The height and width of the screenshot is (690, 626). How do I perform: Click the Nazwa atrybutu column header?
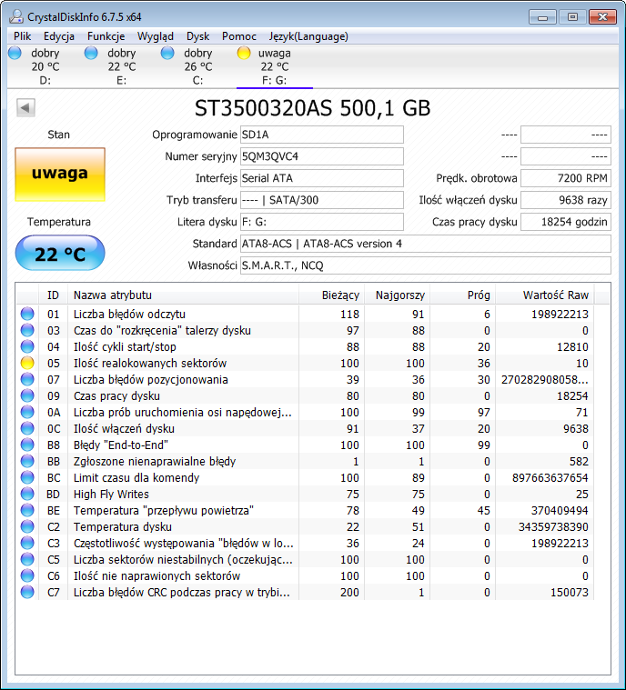click(x=183, y=295)
